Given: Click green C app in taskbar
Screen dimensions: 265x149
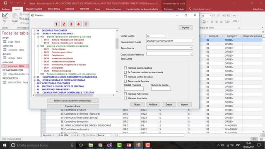Looking at the screenshot, I should click(119, 145).
